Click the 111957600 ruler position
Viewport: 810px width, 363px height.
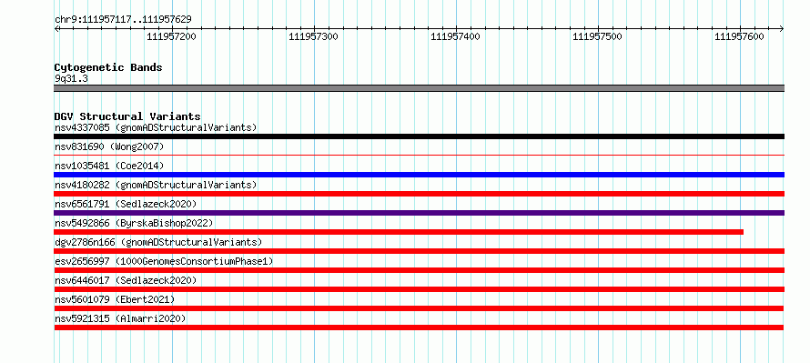coord(740,36)
